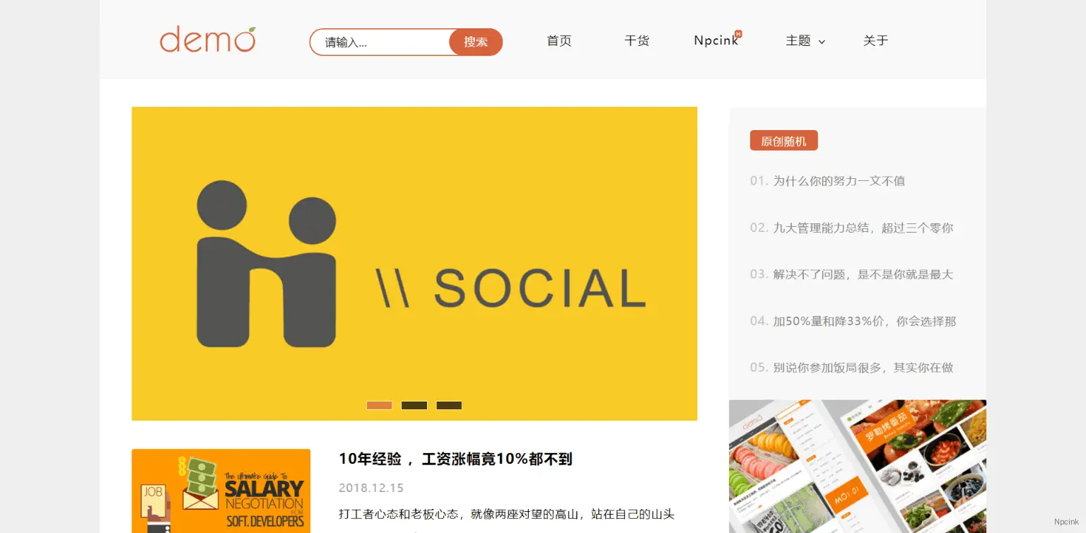Click the demo site logo
Image resolution: width=1086 pixels, height=533 pixels.
click(x=207, y=40)
